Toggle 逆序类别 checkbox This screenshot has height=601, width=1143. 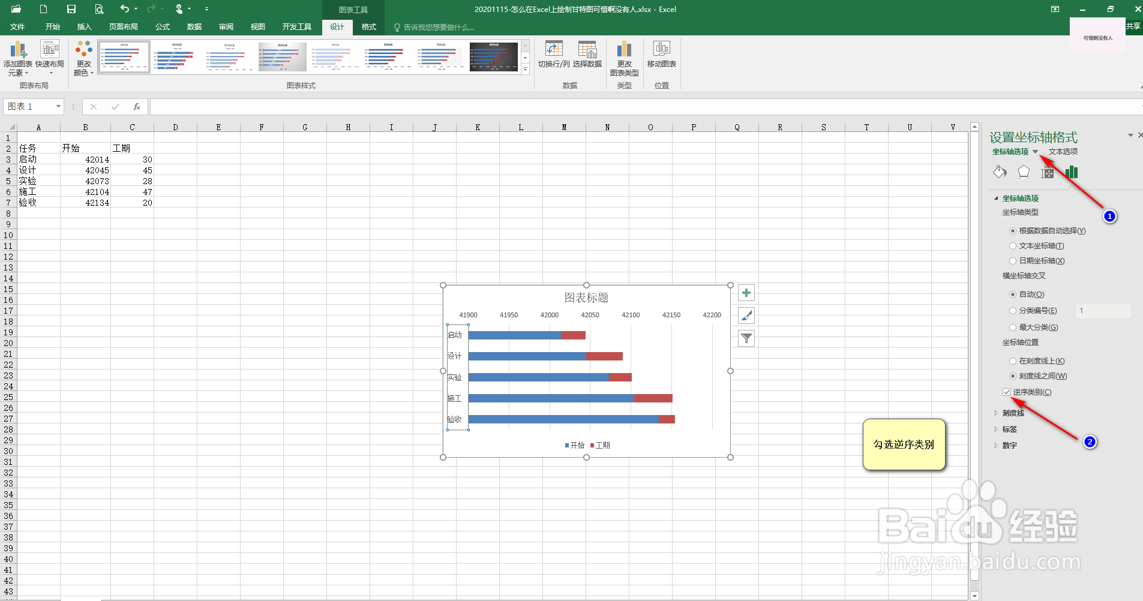(1007, 392)
